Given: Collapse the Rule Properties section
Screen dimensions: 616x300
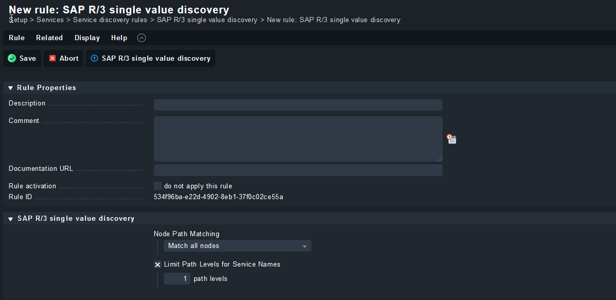Looking at the screenshot, I should (x=10, y=88).
